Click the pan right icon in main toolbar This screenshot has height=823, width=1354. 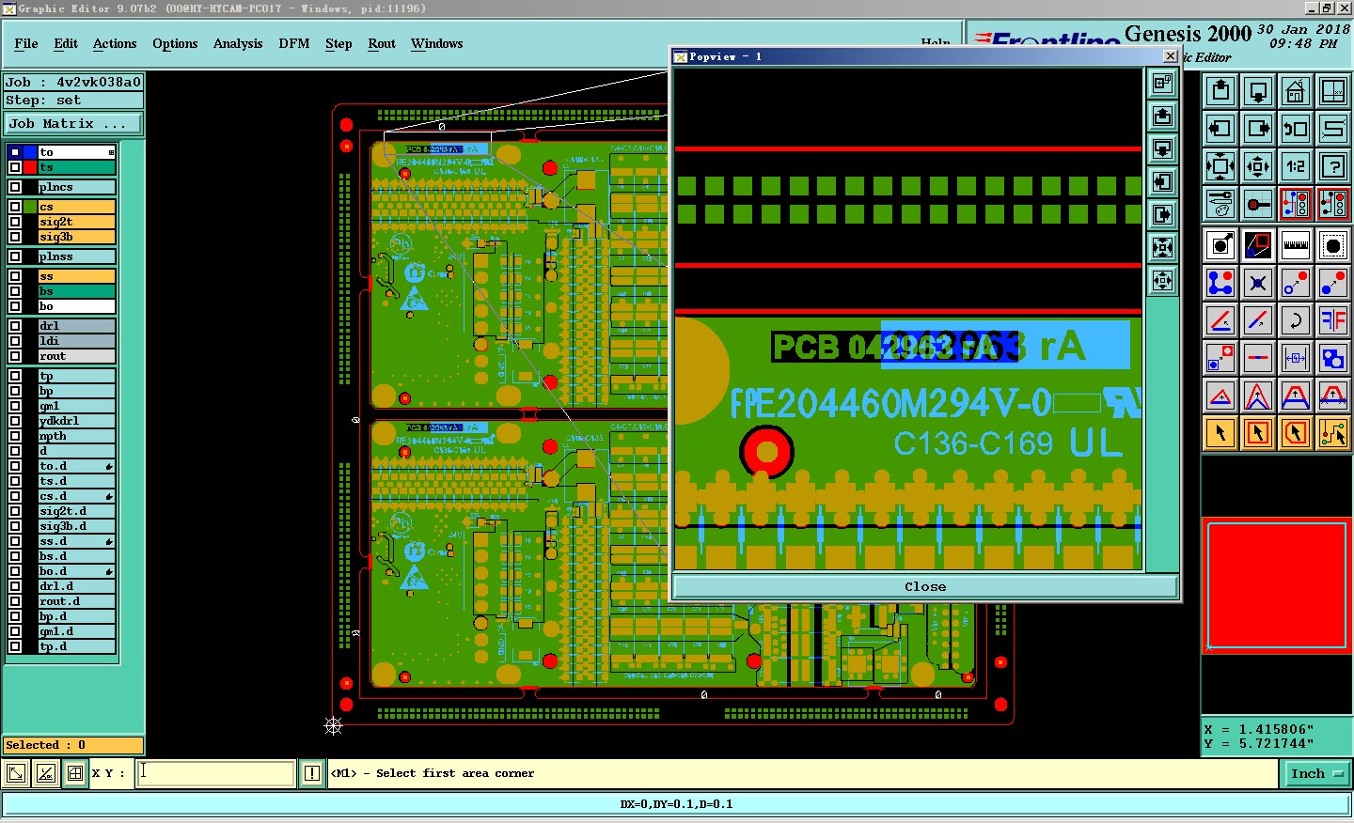1258,129
